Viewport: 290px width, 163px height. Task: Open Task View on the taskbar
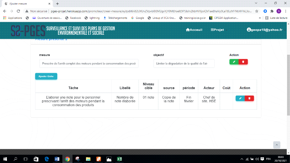pos(25,159)
